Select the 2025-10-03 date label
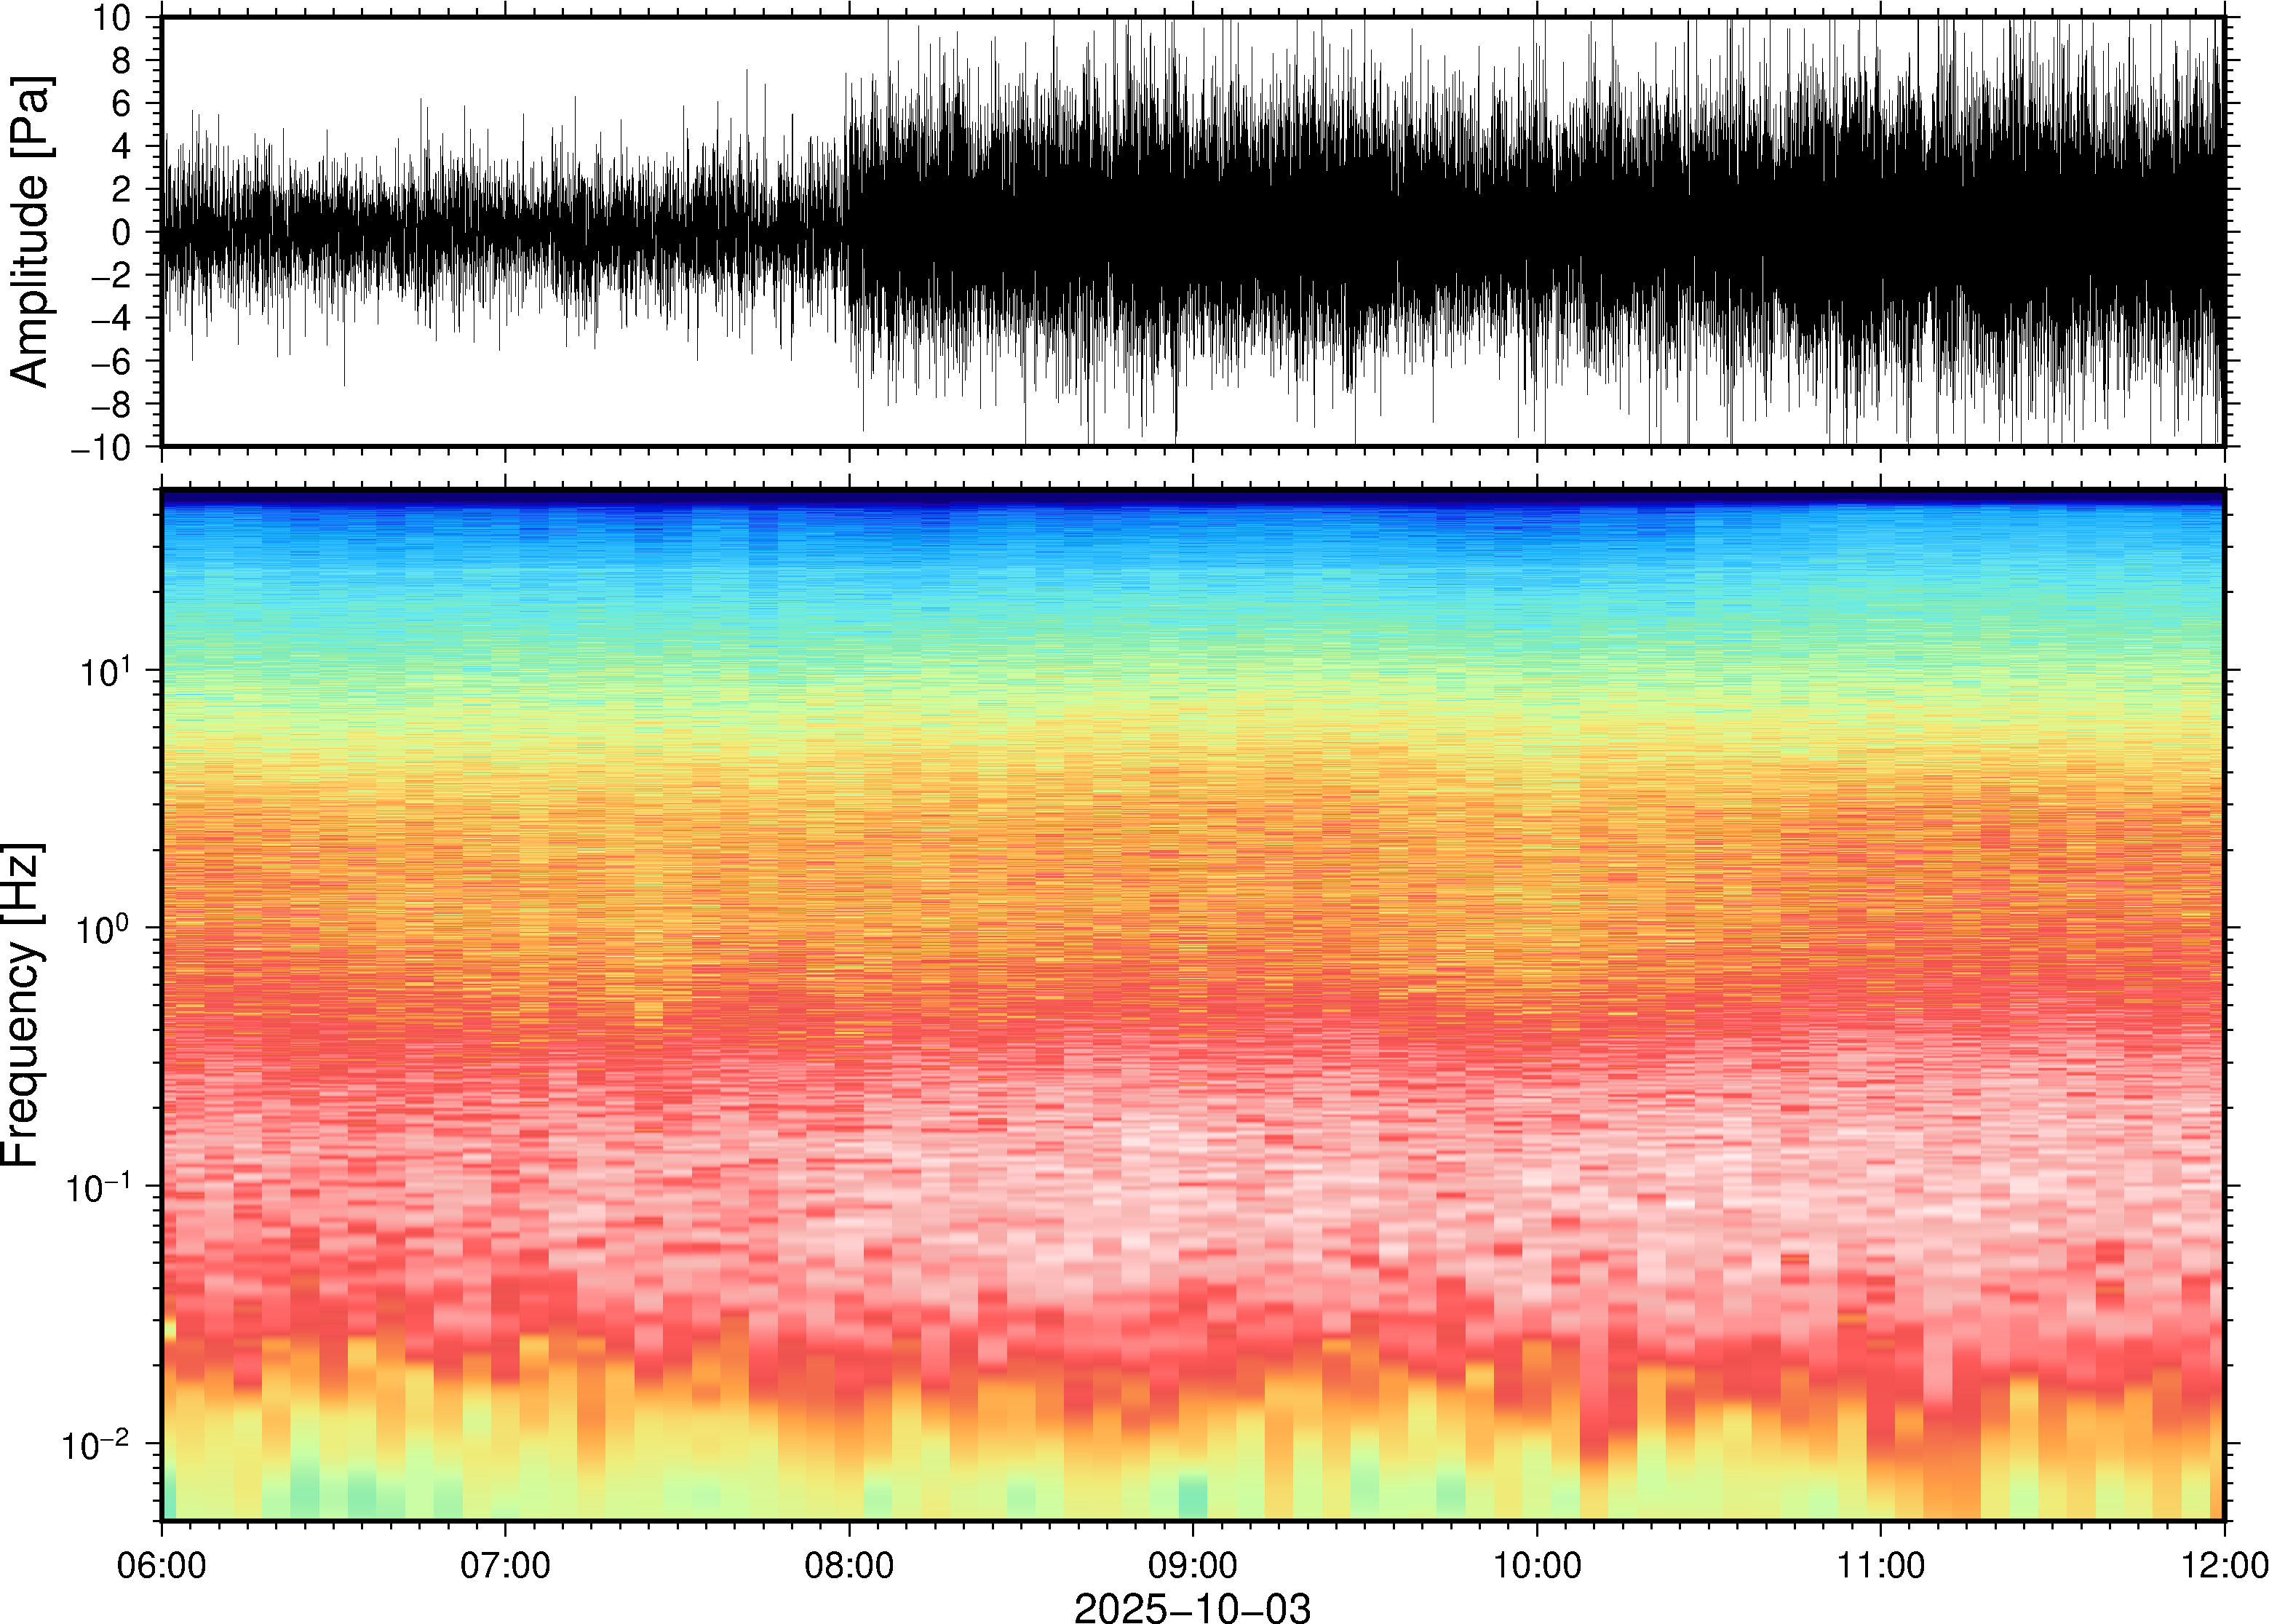This screenshot has height=1624, width=2269. (1192, 1607)
